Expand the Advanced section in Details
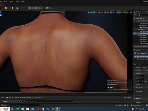The height and width of the screenshot is (111, 148). tap(134, 96)
